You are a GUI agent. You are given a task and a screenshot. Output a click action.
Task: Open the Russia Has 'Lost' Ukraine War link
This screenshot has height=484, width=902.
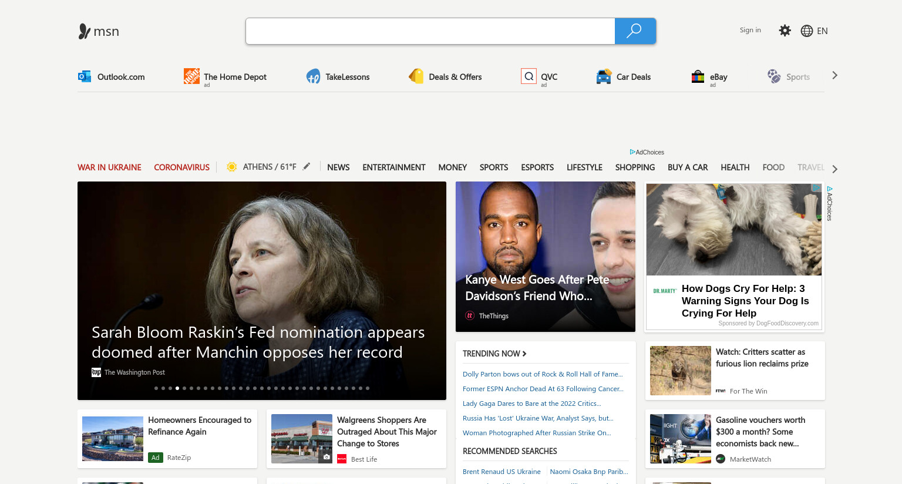pos(538,418)
